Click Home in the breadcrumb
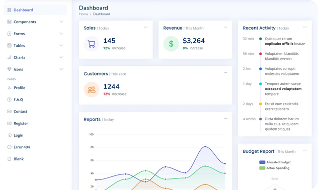This screenshot has width=318, height=190. click(84, 14)
